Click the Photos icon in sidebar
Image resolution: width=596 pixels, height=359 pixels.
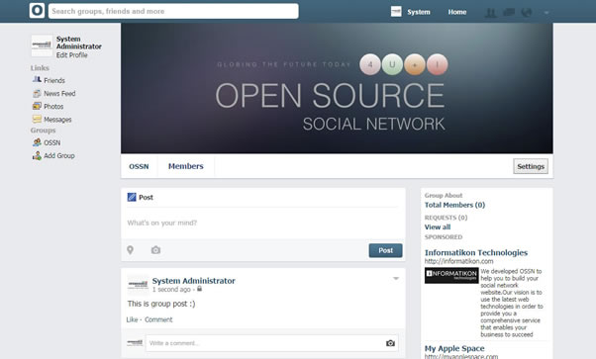click(x=37, y=106)
